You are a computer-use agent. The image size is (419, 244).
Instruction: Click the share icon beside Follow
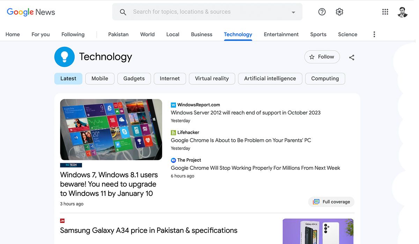pos(352,58)
